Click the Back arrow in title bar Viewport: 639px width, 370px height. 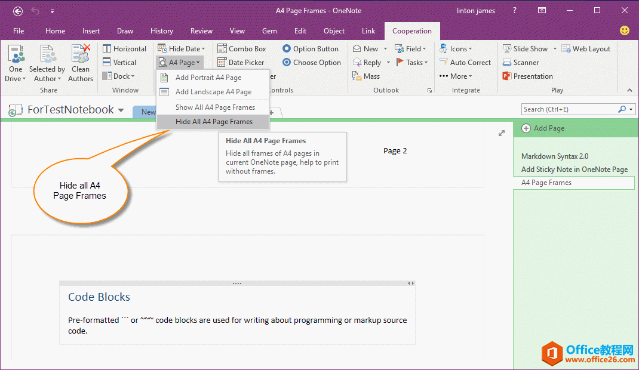tap(18, 11)
